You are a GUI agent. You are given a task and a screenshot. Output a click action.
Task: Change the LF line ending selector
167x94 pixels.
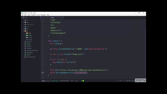[117, 81]
